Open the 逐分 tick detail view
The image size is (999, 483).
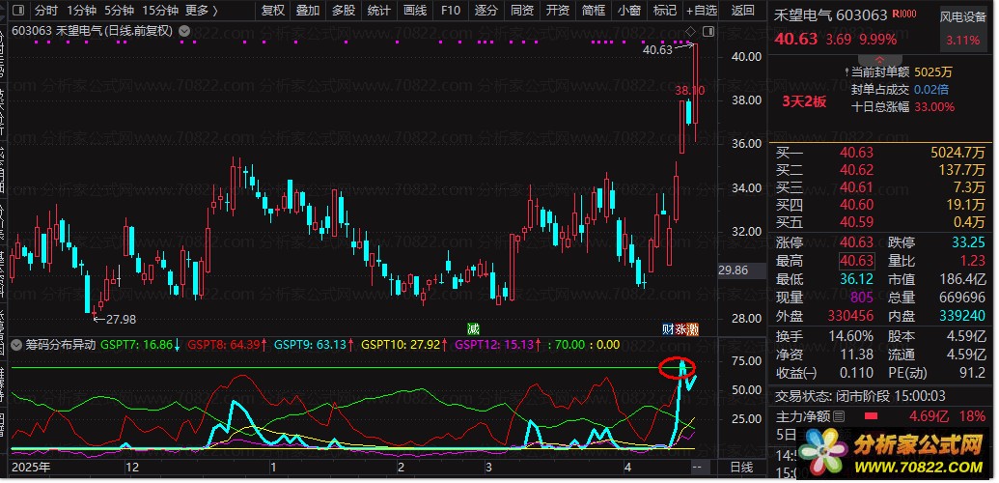coord(486,11)
